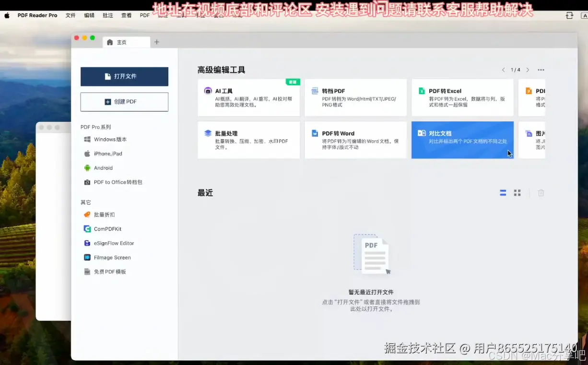
Task: Open the ellipsis menu beside page indicator
Action: pyautogui.click(x=541, y=70)
